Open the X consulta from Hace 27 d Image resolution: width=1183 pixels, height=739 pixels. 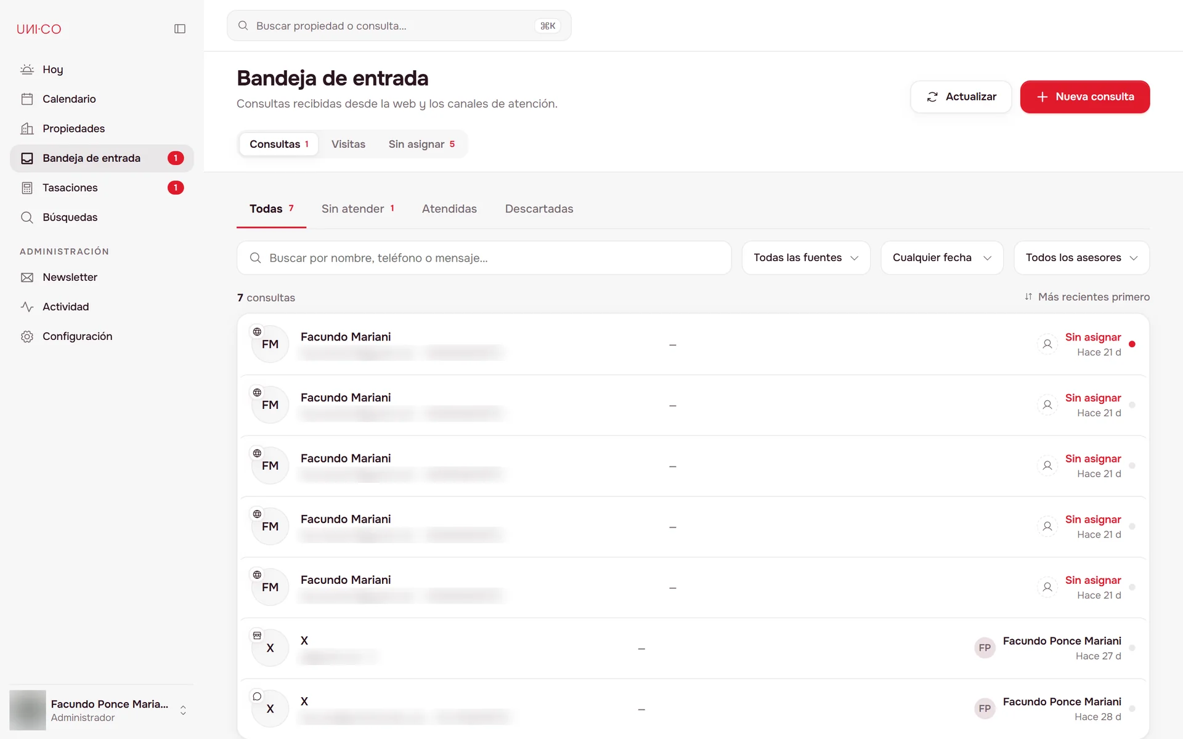click(693, 648)
